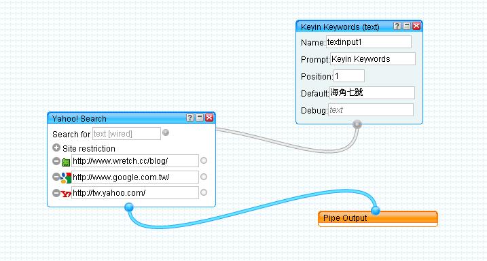
Task: Click the Search for wired terminal
Action: [166, 133]
